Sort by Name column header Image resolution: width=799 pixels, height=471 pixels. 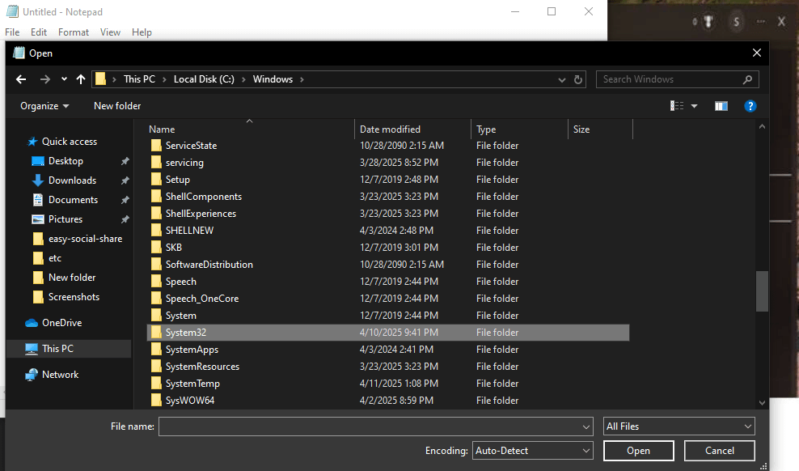(162, 129)
